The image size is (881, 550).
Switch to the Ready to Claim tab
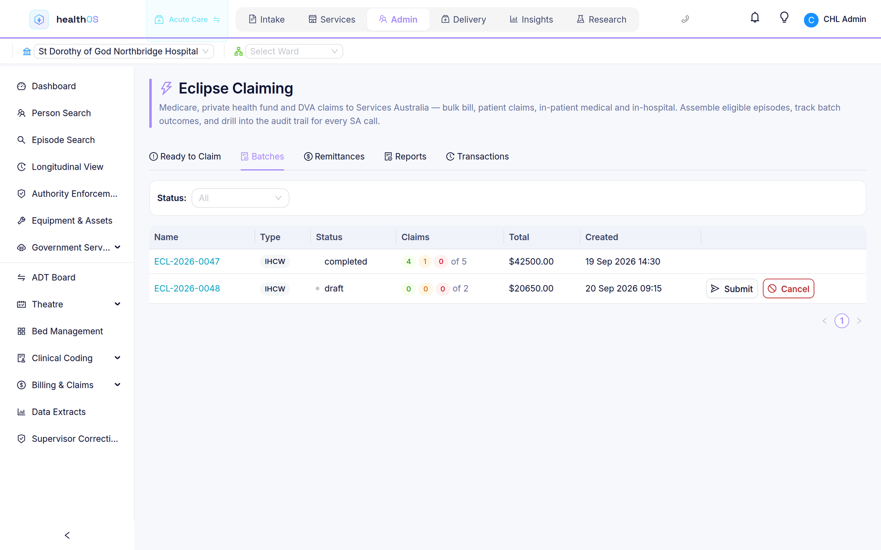185,157
